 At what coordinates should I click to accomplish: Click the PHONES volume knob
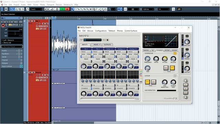(x=187, y=55)
